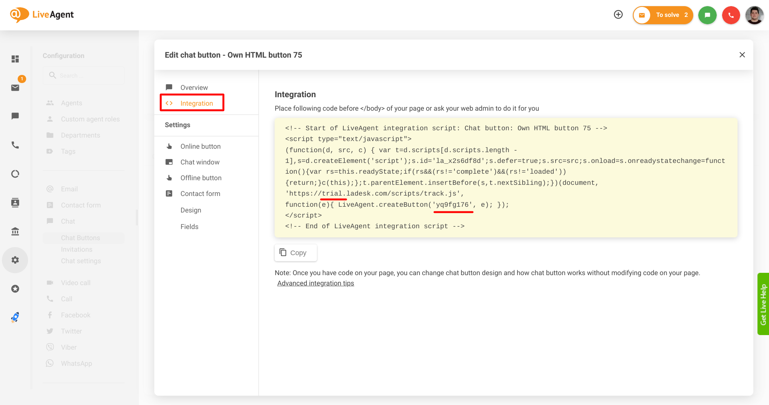
Task: Open Calls via the phone sidebar icon
Action: point(15,145)
